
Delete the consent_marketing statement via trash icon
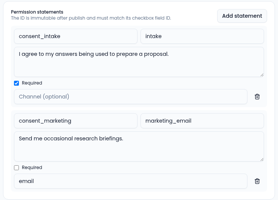(257, 181)
